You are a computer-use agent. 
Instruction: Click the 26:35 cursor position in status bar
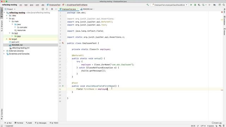[x=193, y=126]
